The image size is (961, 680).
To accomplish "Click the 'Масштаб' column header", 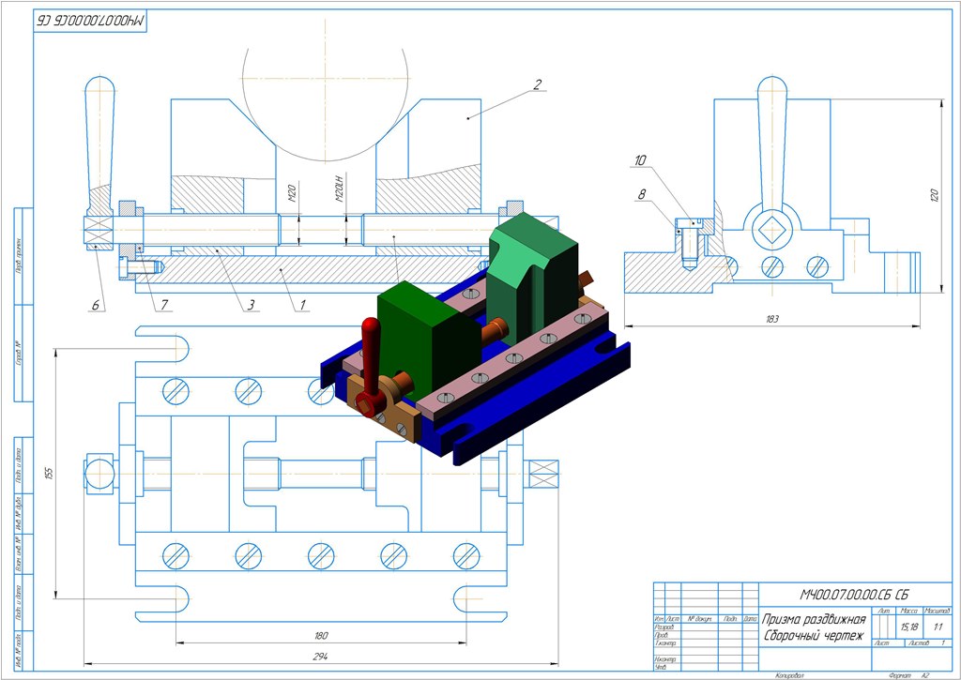I will pyautogui.click(x=938, y=612).
